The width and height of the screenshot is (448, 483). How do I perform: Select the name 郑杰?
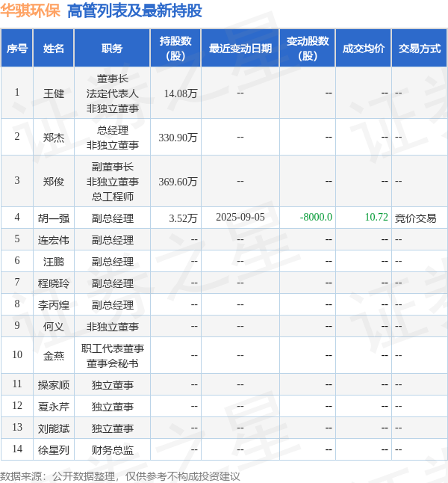click(54, 138)
